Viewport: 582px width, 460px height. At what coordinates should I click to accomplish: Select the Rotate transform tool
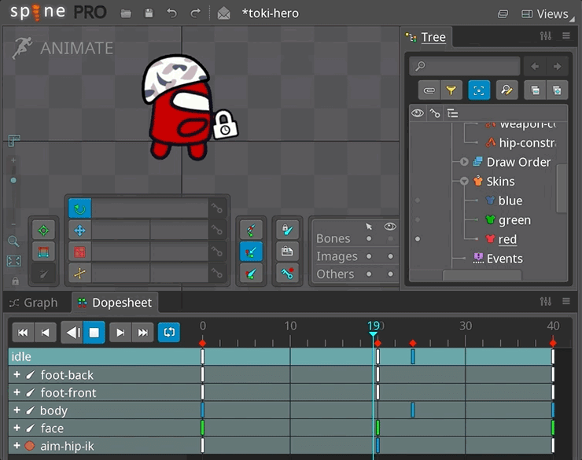click(x=79, y=208)
